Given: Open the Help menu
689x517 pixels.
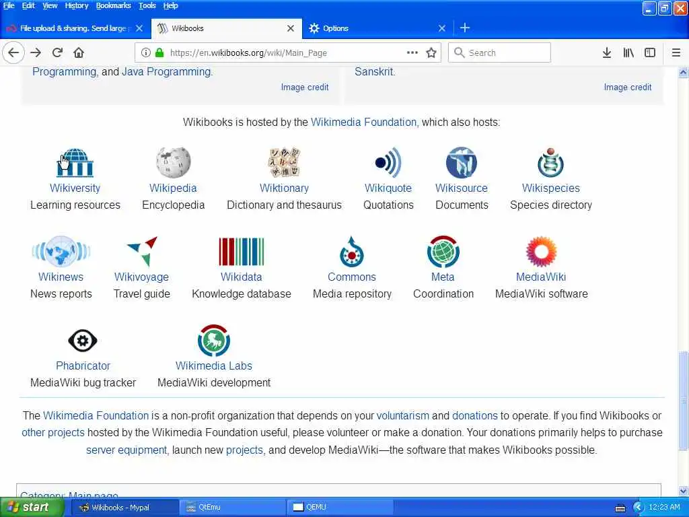Looking at the screenshot, I should [170, 5].
